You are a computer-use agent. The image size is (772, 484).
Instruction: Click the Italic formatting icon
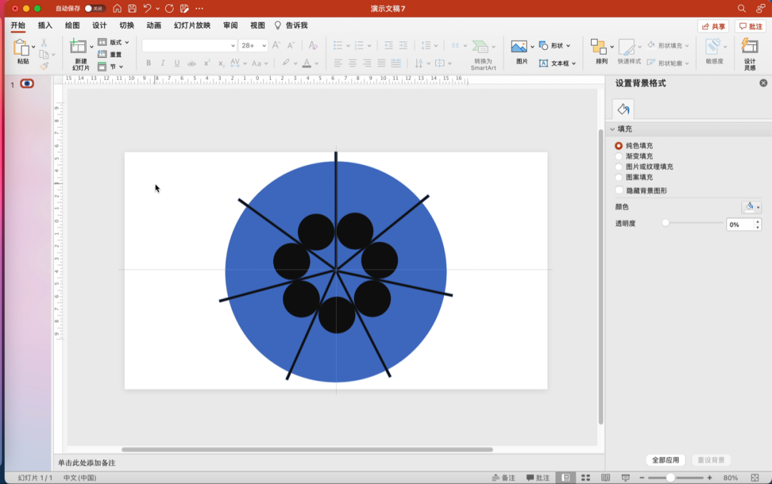(x=162, y=63)
